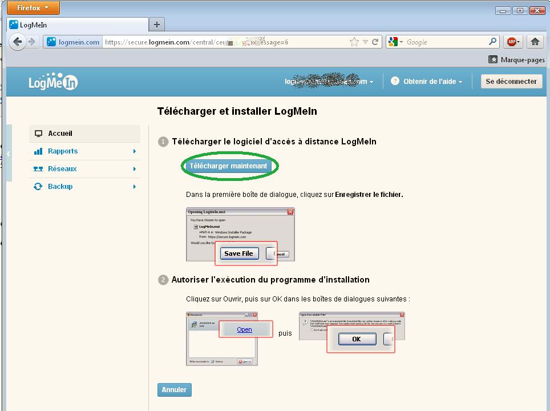Click the Firefox menu button
This screenshot has height=411, width=550.
pos(33,8)
